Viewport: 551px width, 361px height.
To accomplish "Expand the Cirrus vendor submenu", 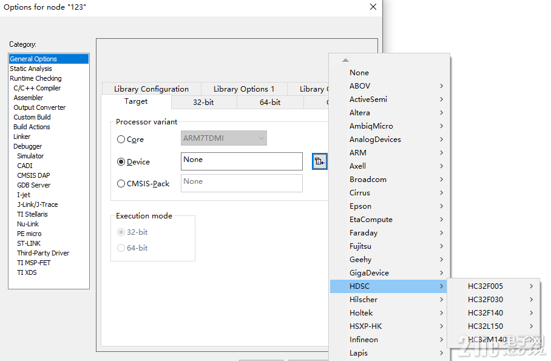I will click(389, 192).
